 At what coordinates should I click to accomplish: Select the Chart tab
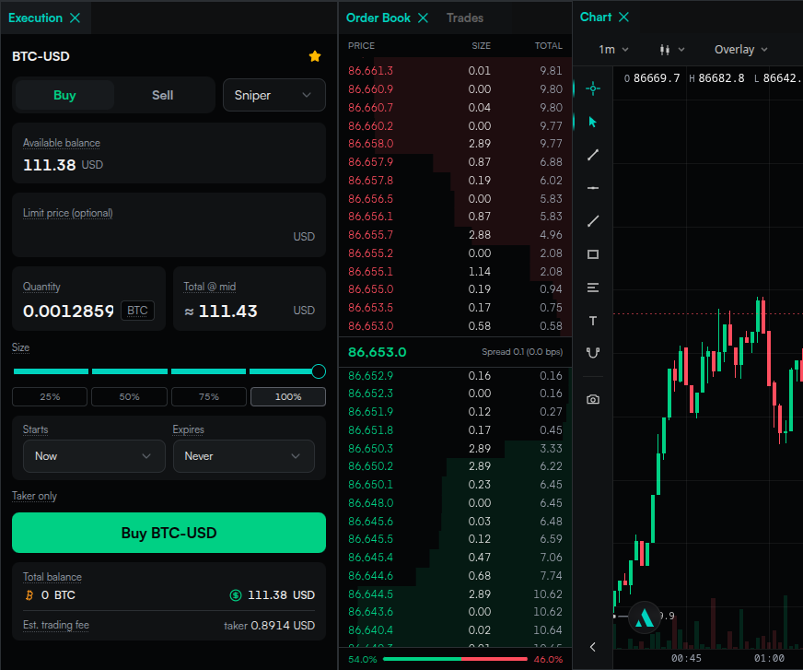coord(596,17)
